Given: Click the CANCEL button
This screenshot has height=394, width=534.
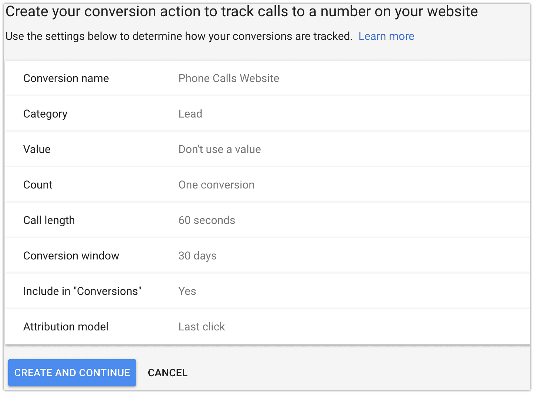Looking at the screenshot, I should [168, 373].
